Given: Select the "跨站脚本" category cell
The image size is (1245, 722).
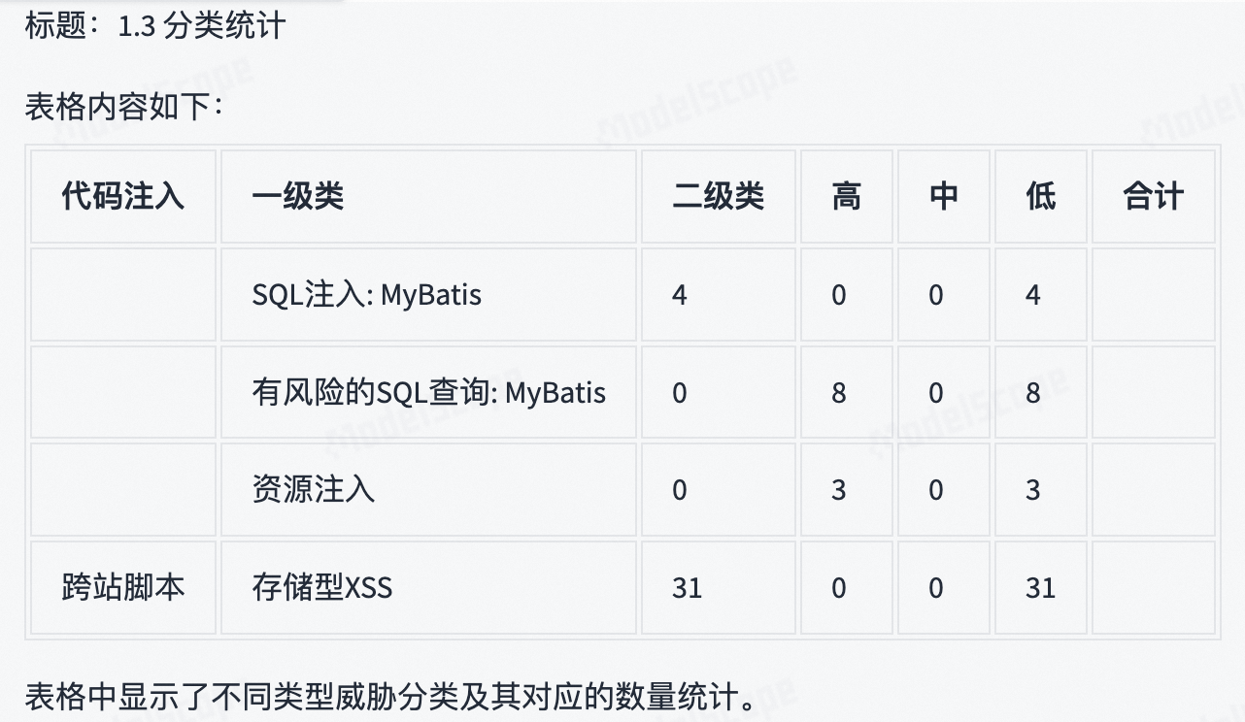Looking at the screenshot, I should click(122, 588).
